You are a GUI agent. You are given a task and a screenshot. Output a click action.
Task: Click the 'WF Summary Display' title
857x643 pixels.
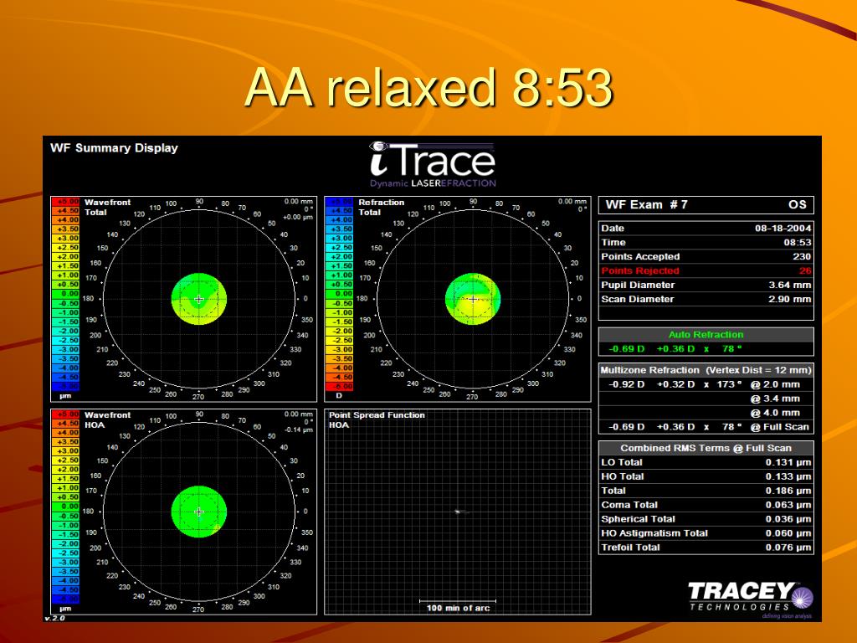[114, 147]
